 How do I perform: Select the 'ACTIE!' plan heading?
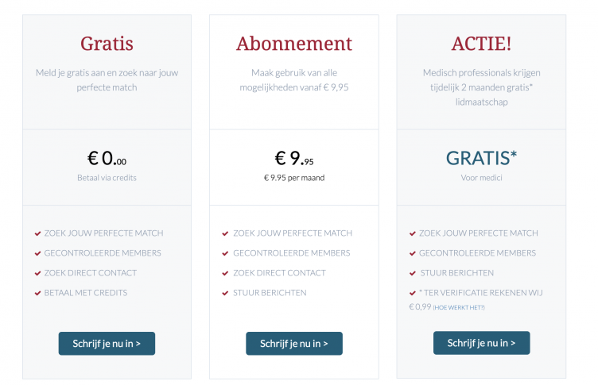pos(481,43)
